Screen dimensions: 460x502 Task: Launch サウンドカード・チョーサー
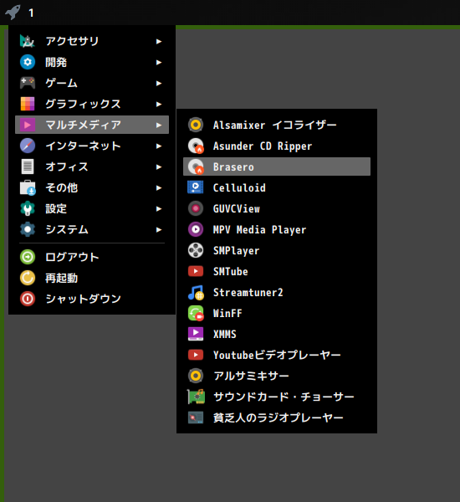[x=277, y=397]
